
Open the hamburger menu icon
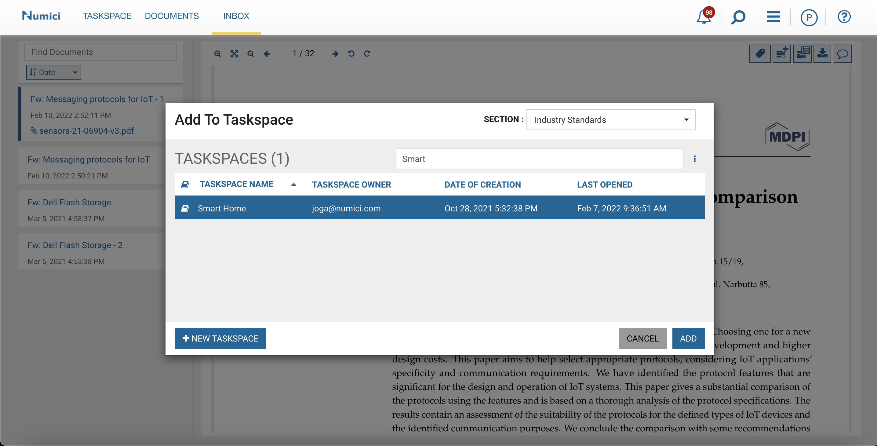pyautogui.click(x=773, y=17)
